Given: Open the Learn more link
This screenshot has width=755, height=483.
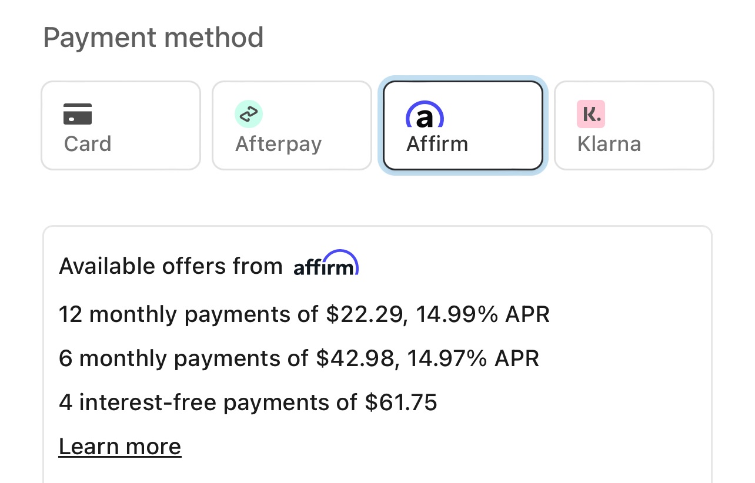Looking at the screenshot, I should (x=120, y=447).
